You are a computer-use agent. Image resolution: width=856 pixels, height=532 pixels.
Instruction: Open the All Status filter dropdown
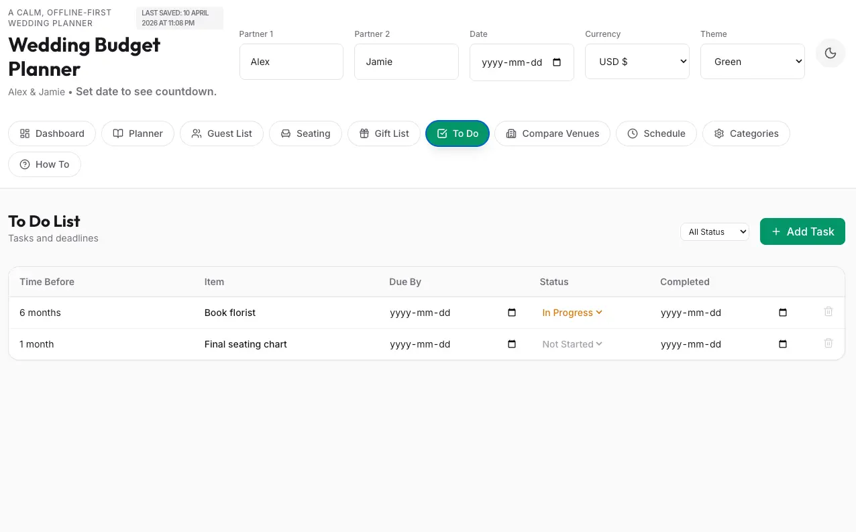coord(714,232)
